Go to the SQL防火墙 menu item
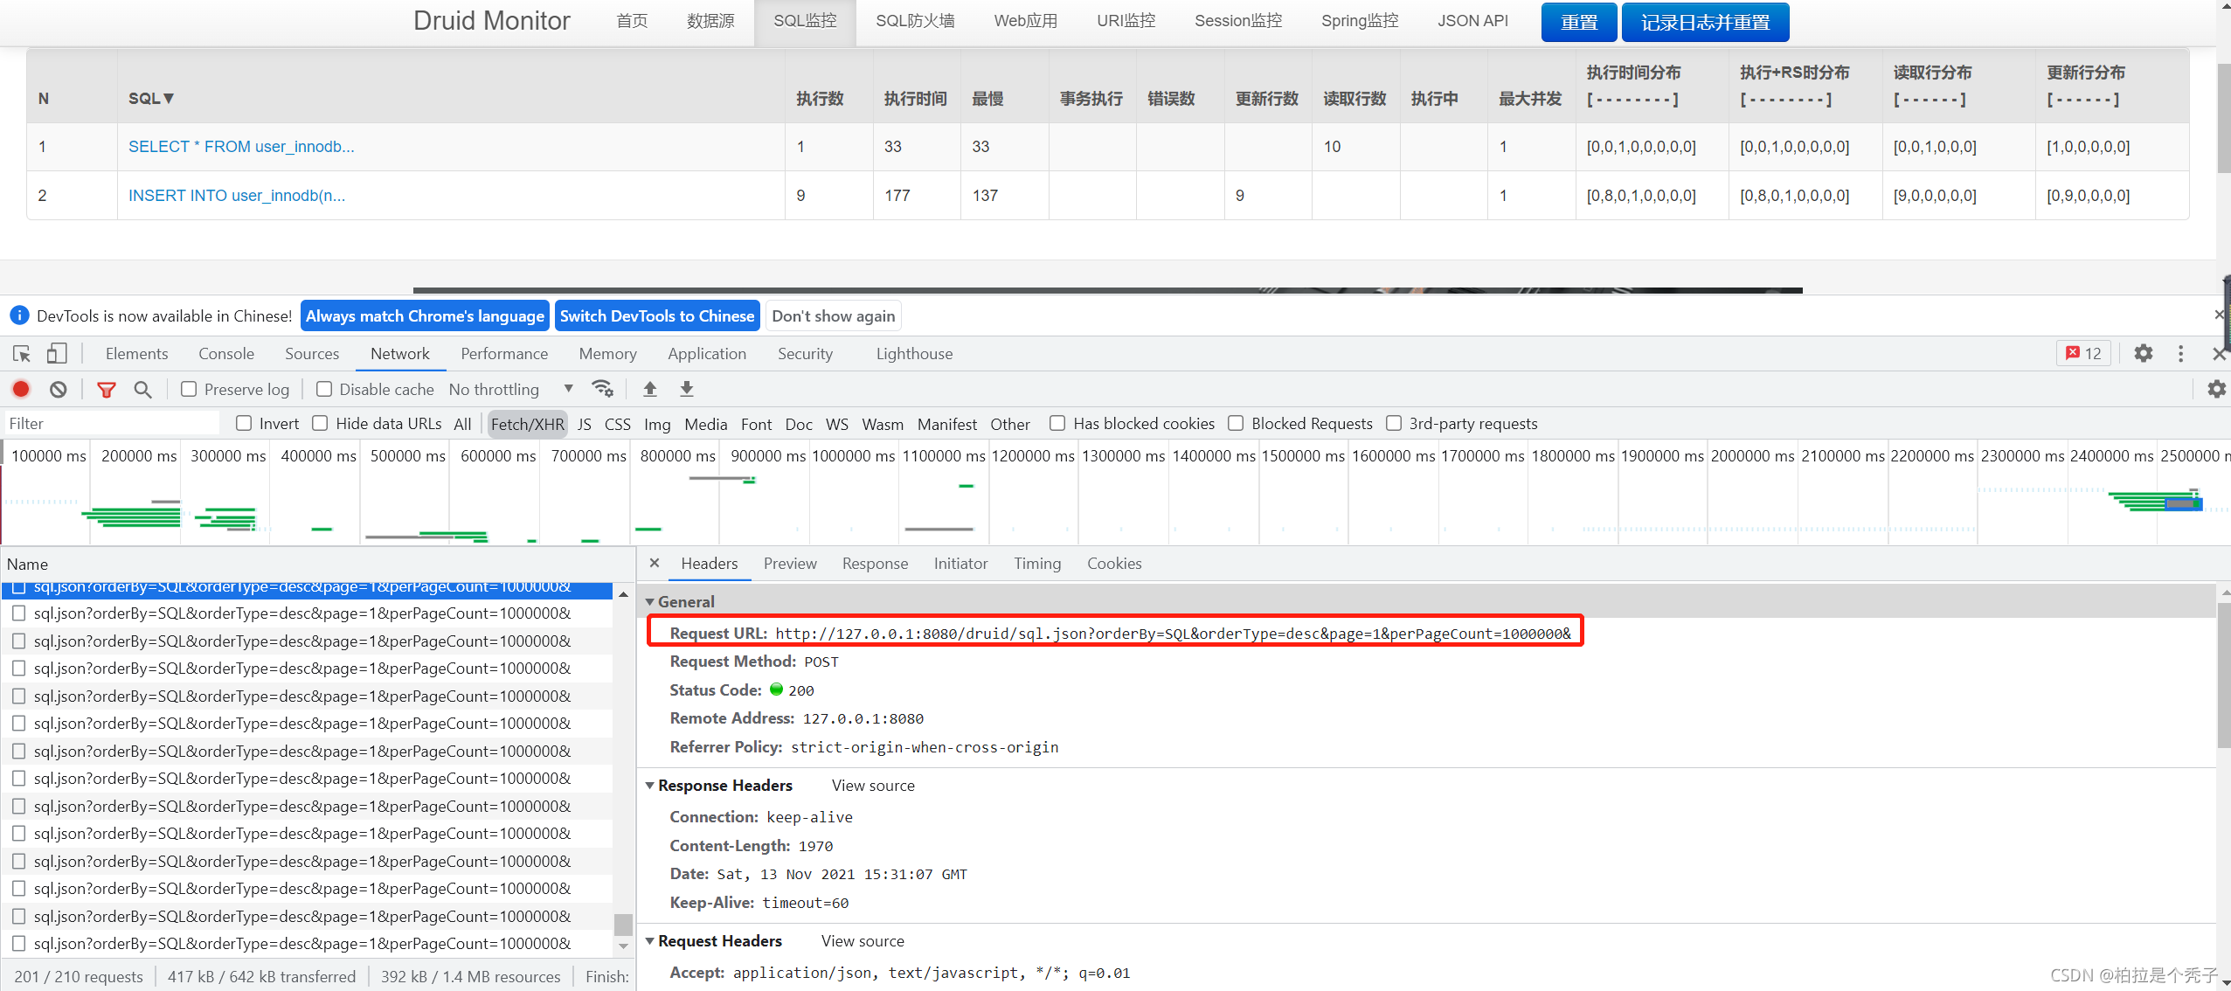Screen dimensions: 2231x991 915,21
